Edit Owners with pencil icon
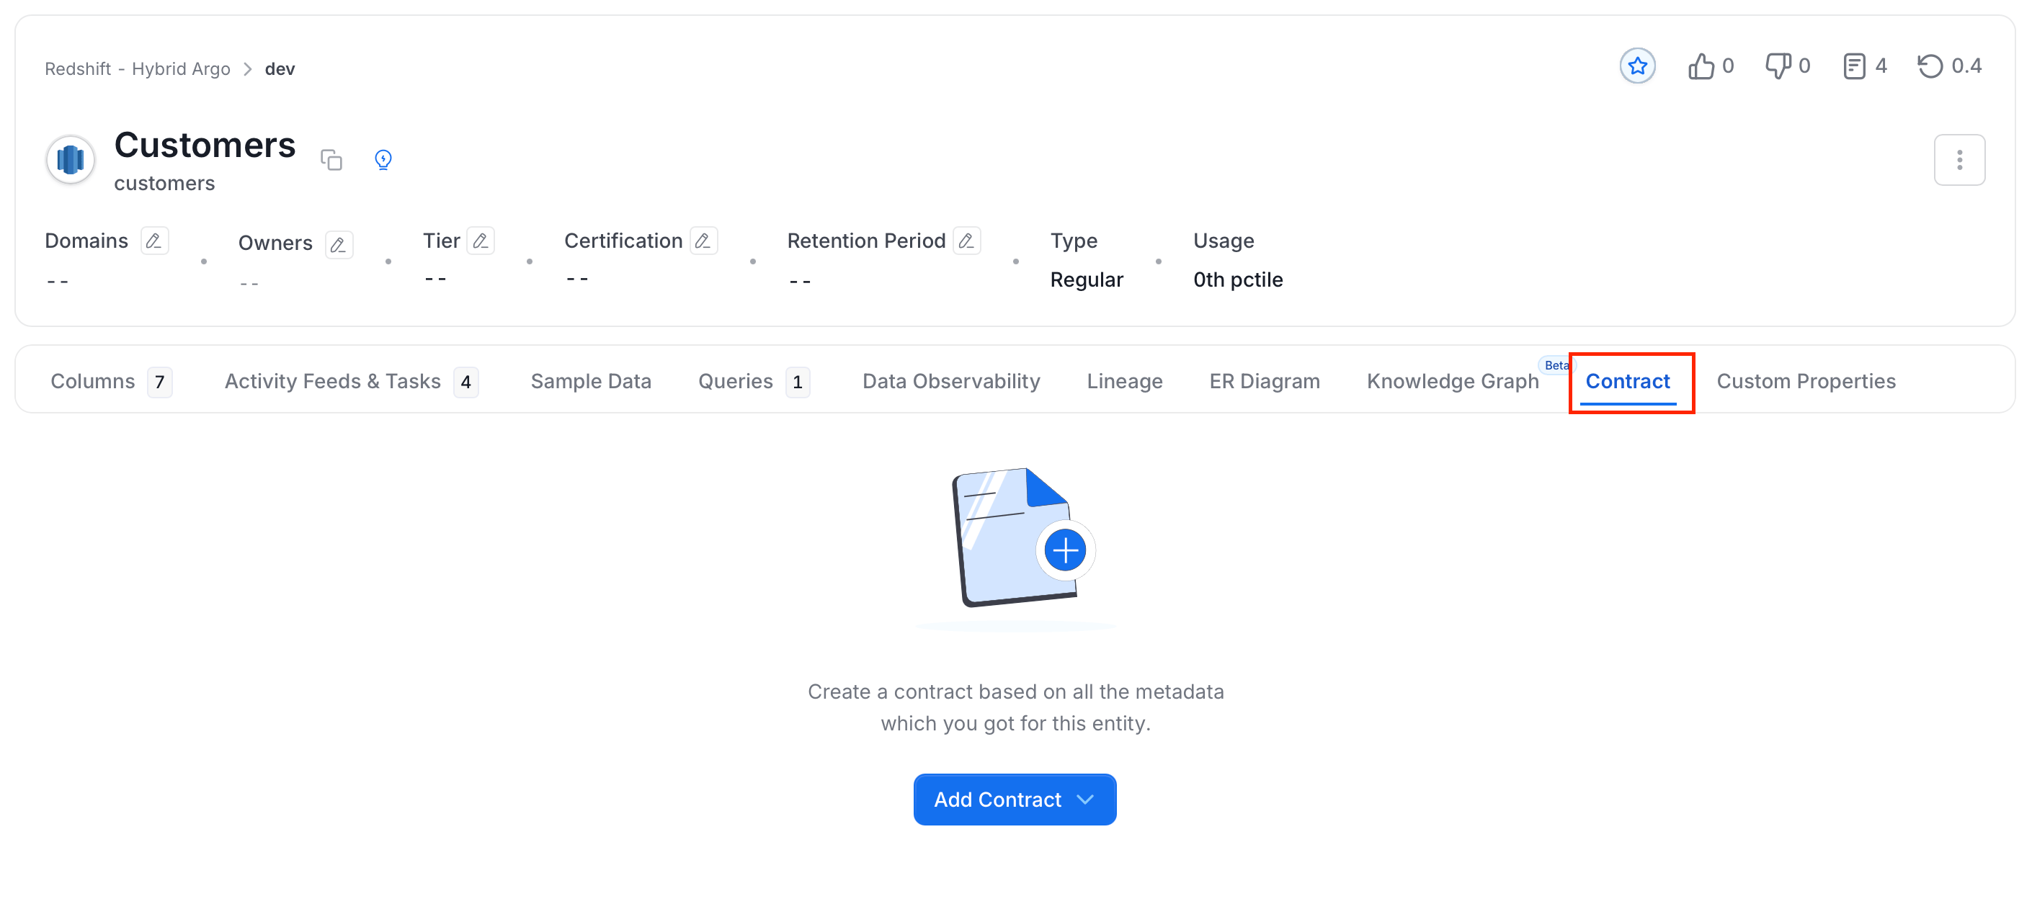Screen dimensions: 2032x922 [x=339, y=244]
